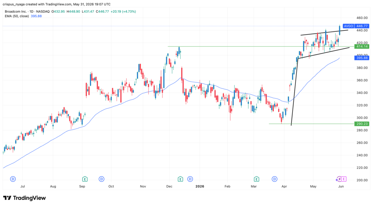373x206 pixels.
Task: Click the Jul label on time axis
Action: pos(23,186)
